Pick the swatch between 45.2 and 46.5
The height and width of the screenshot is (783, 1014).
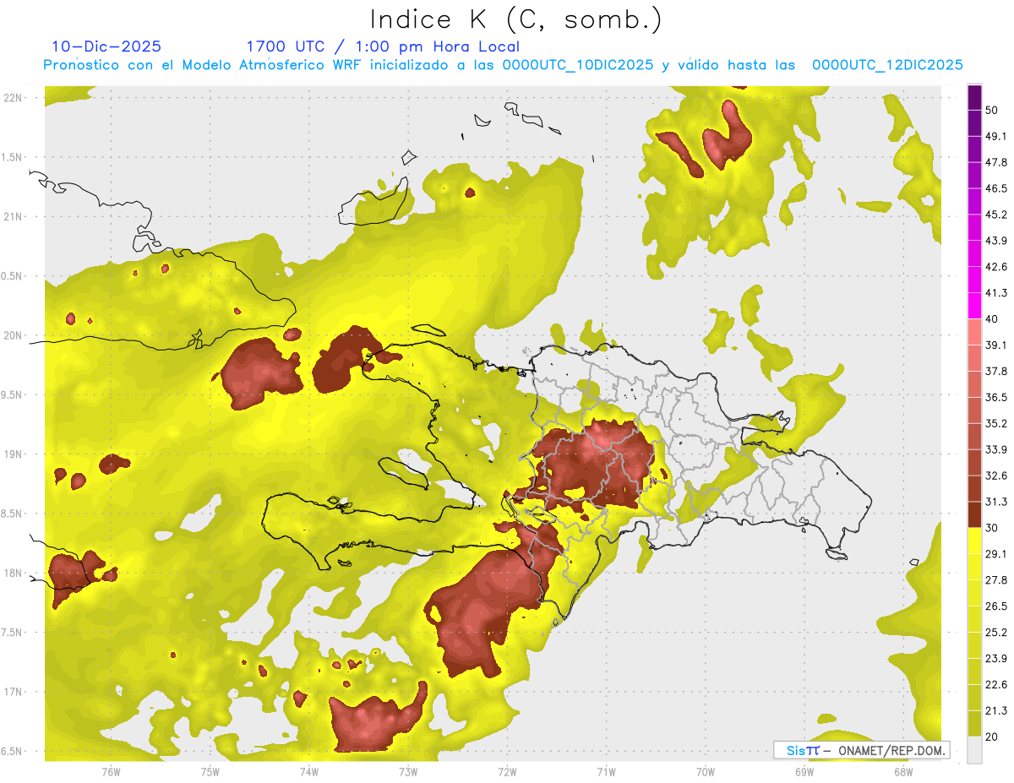click(974, 202)
